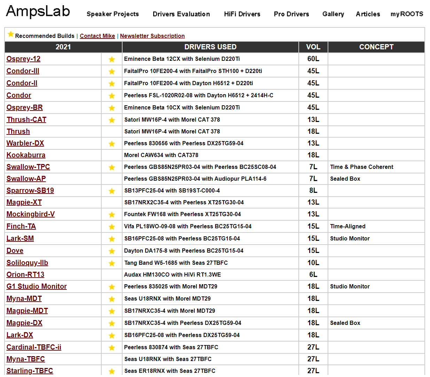430x377 pixels.
Task: Open the Gallery page
Action: (x=333, y=14)
